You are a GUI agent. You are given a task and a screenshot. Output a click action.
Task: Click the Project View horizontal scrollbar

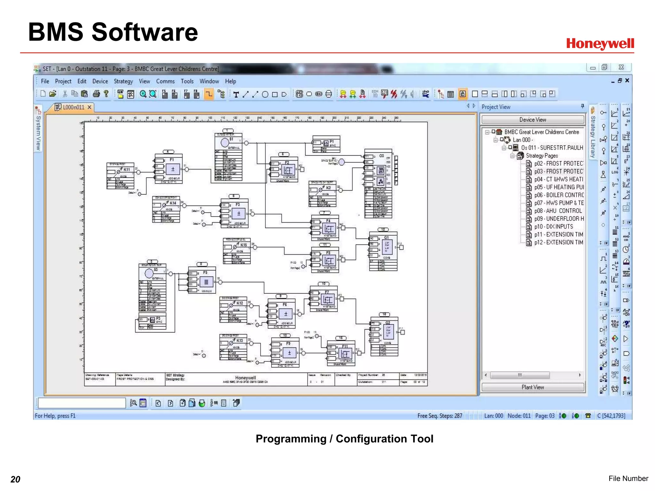pyautogui.click(x=520, y=375)
